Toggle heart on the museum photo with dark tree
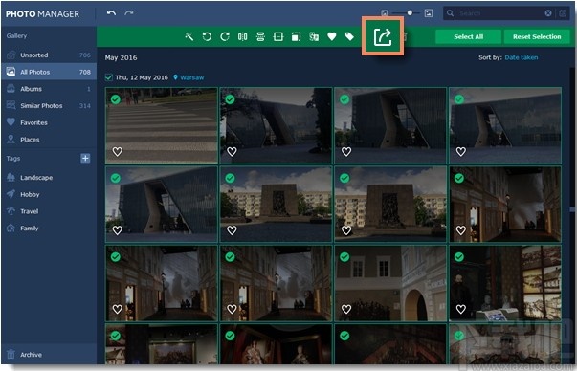The image size is (577, 371). [x=232, y=151]
